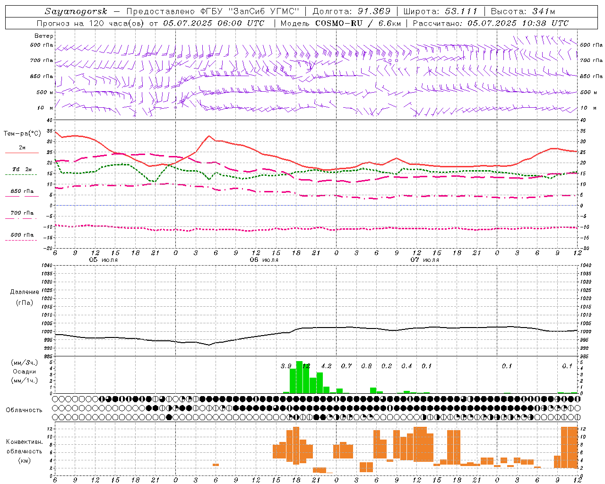This screenshot has height=484, width=605.
Task: Click the '(мм/3ч.)' precipitation unit label
Action: pyautogui.click(x=25, y=363)
